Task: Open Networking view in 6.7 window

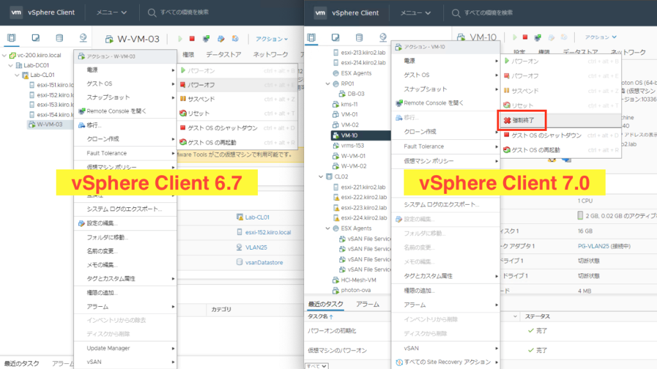Action: [83, 38]
